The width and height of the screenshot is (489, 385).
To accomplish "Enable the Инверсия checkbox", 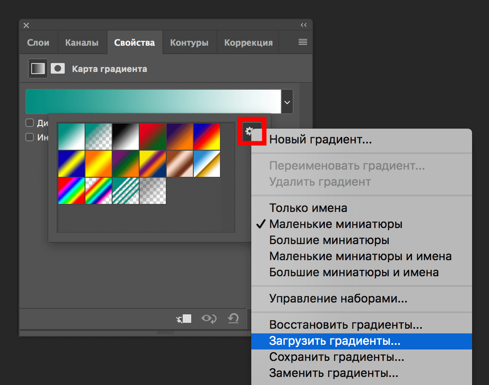I will tap(29, 137).
